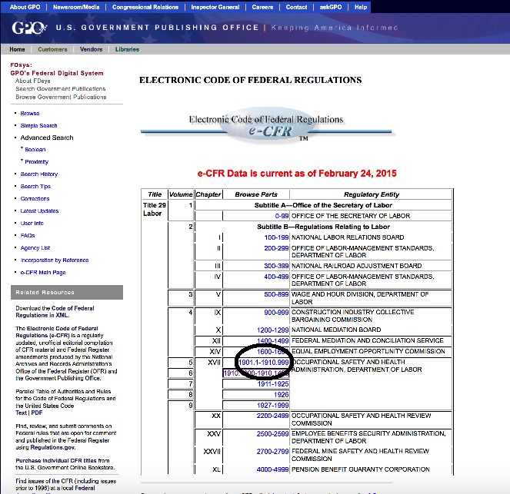The image size is (510, 494).
Task: Open About GPO menu link
Action: point(25,7)
